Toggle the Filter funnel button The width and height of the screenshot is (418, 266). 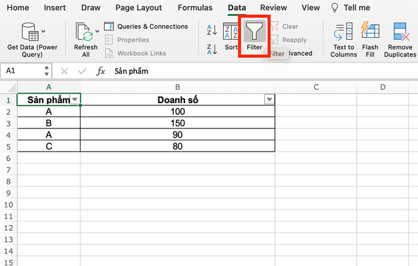pyautogui.click(x=254, y=36)
